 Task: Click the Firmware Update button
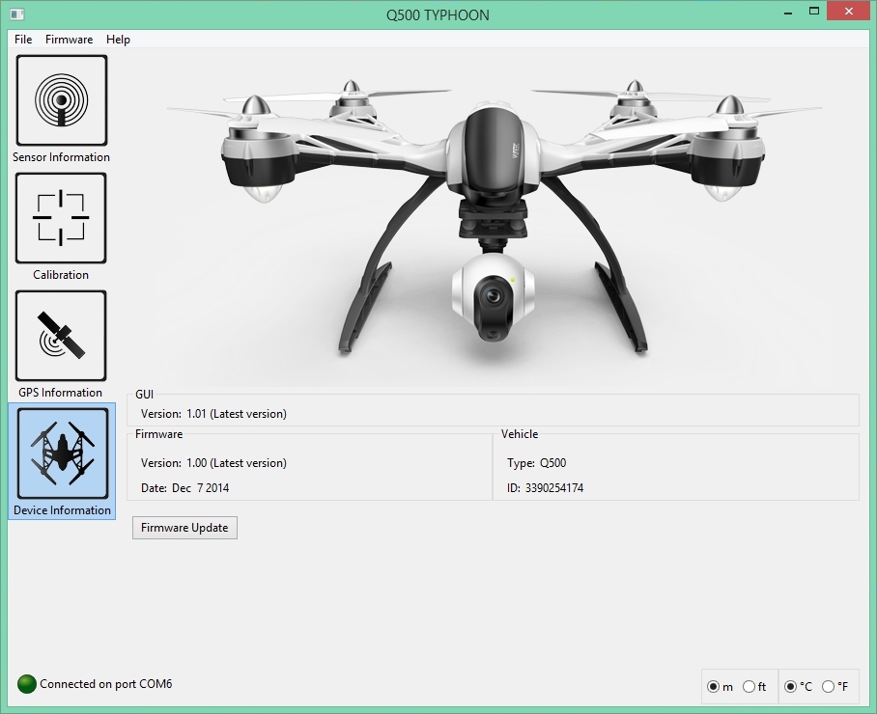tap(184, 528)
